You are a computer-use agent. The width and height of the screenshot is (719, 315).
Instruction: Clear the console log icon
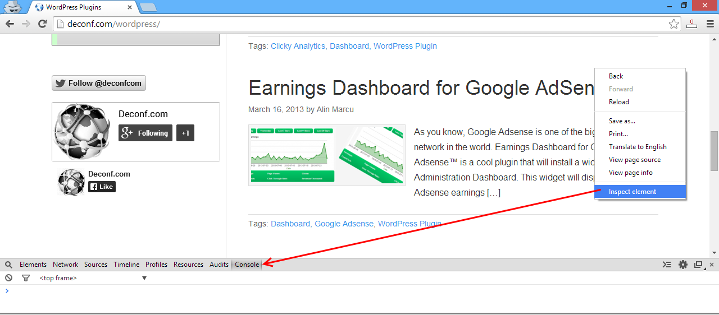(8, 278)
